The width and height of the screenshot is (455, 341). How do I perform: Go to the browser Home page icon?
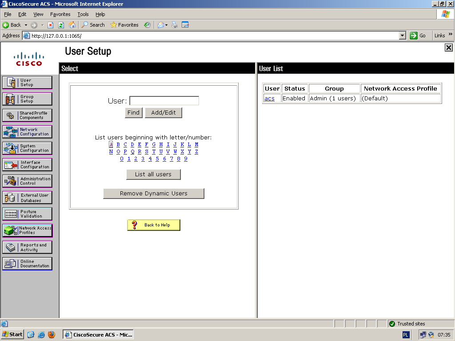coord(72,25)
